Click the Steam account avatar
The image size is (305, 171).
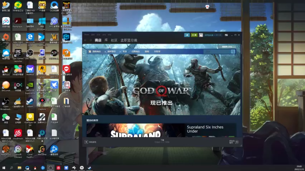coord(201,35)
